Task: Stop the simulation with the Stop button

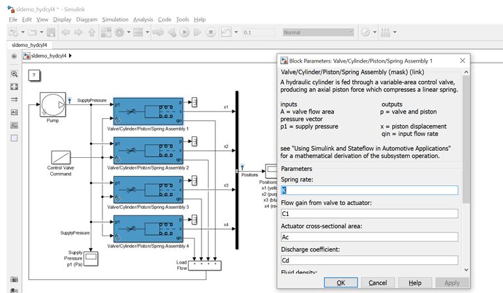Action: point(211,32)
